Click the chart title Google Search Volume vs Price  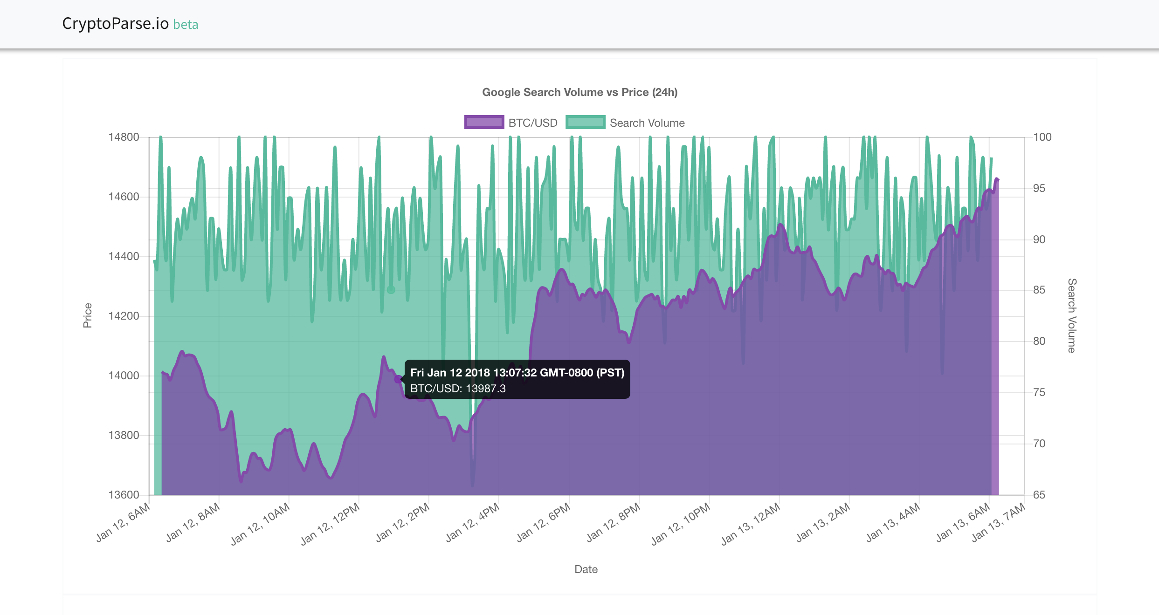[579, 92]
